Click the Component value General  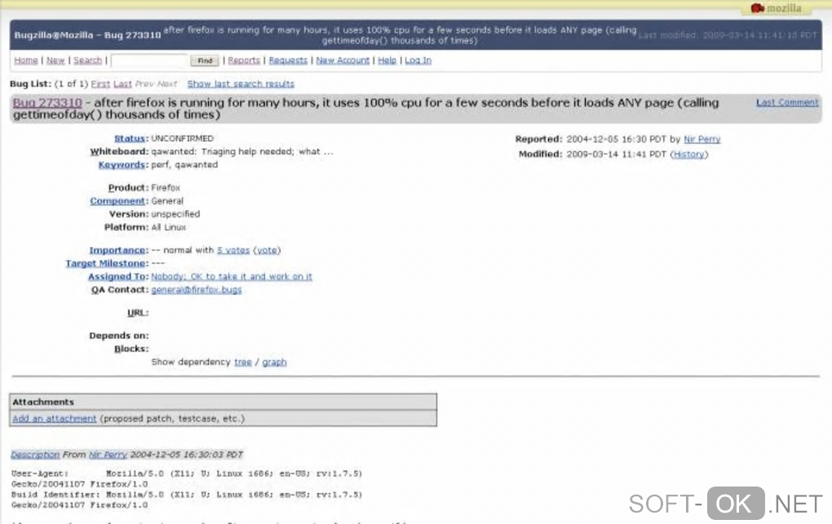[x=167, y=201]
